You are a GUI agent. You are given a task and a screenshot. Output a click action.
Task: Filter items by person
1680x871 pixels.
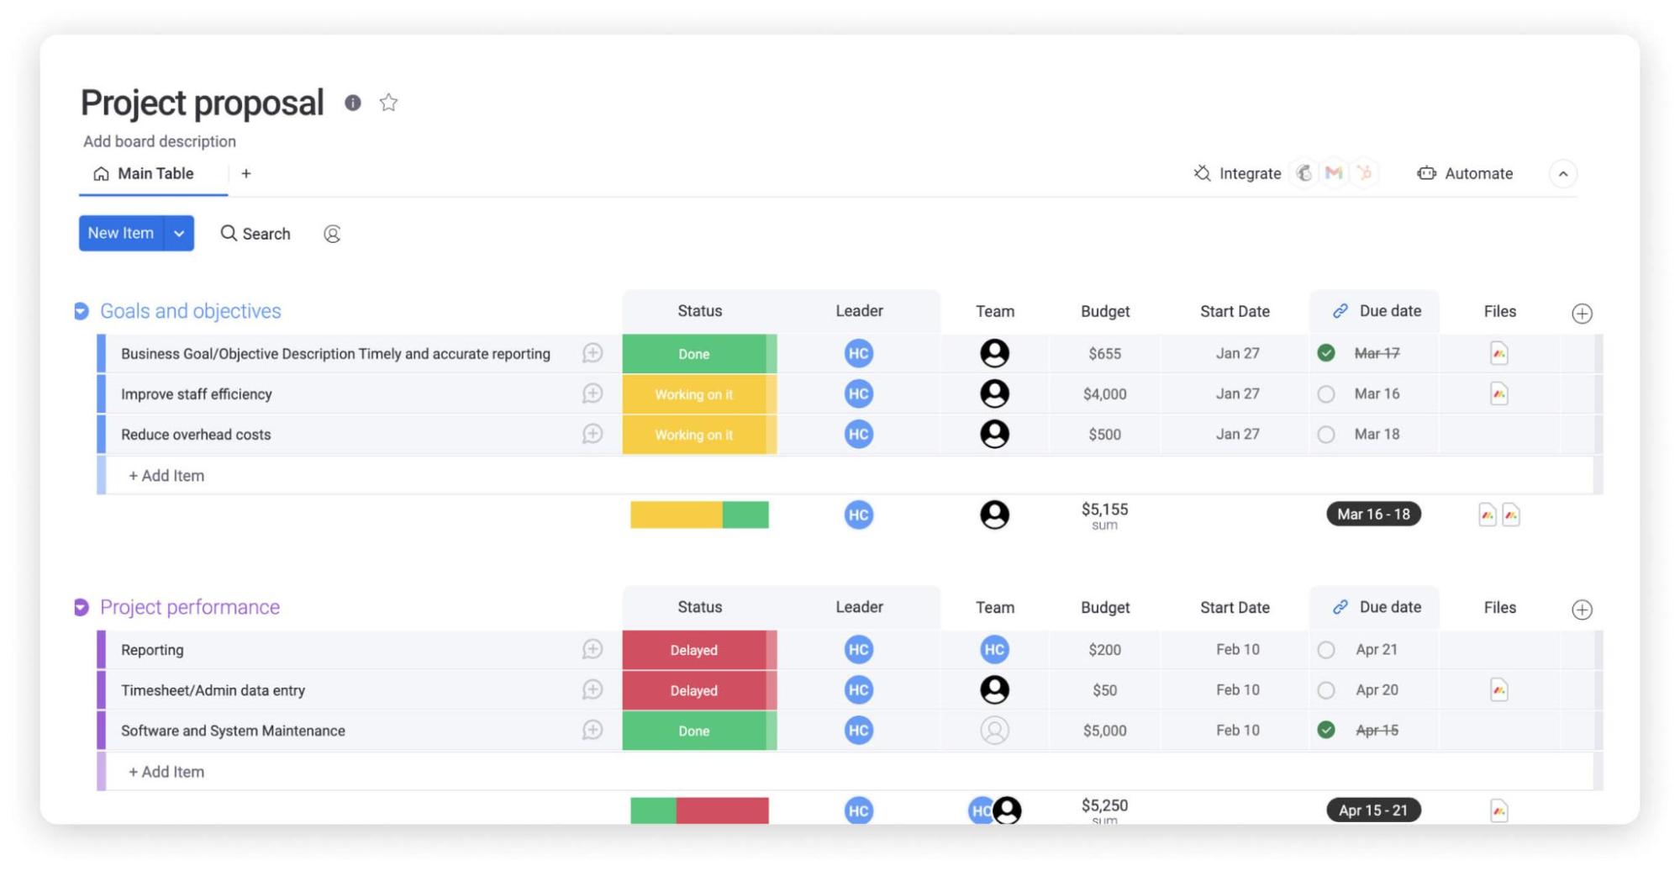click(332, 235)
